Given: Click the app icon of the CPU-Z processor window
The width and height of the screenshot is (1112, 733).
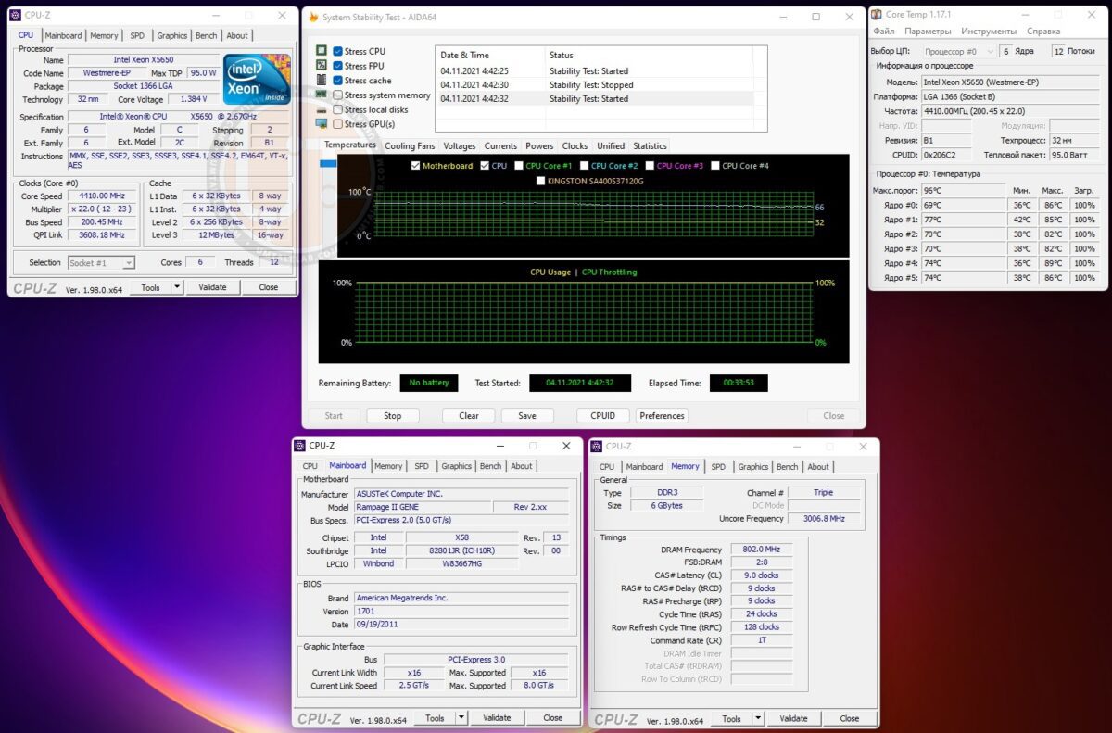Looking at the screenshot, I should (15, 15).
